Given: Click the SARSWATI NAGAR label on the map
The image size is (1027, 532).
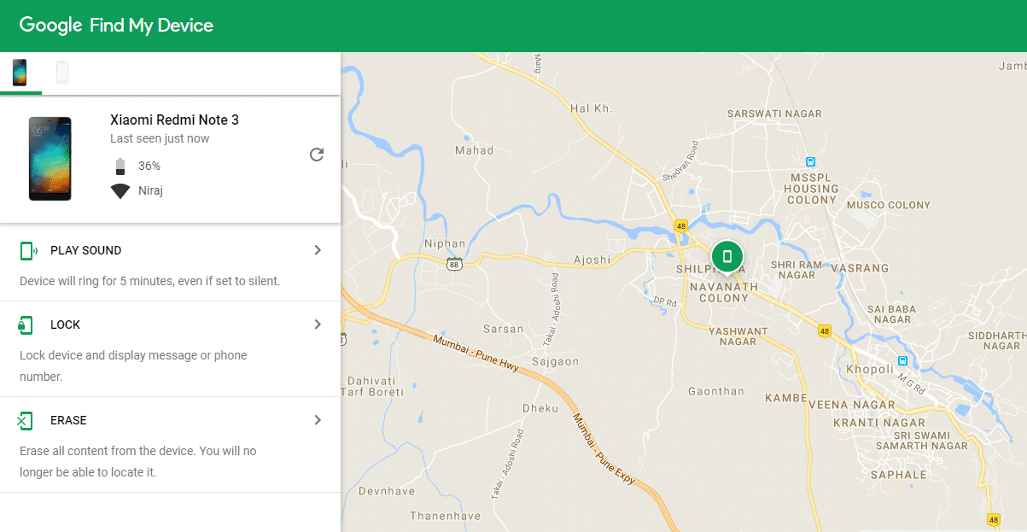Looking at the screenshot, I should click(x=774, y=114).
